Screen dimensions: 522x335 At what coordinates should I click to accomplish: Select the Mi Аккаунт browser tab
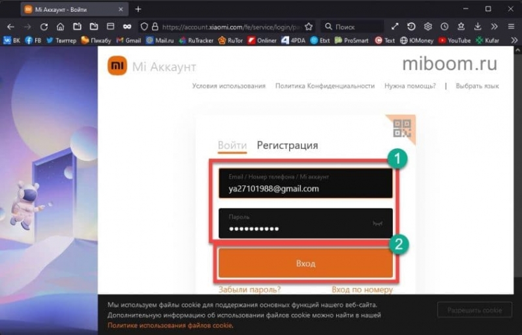74,9
